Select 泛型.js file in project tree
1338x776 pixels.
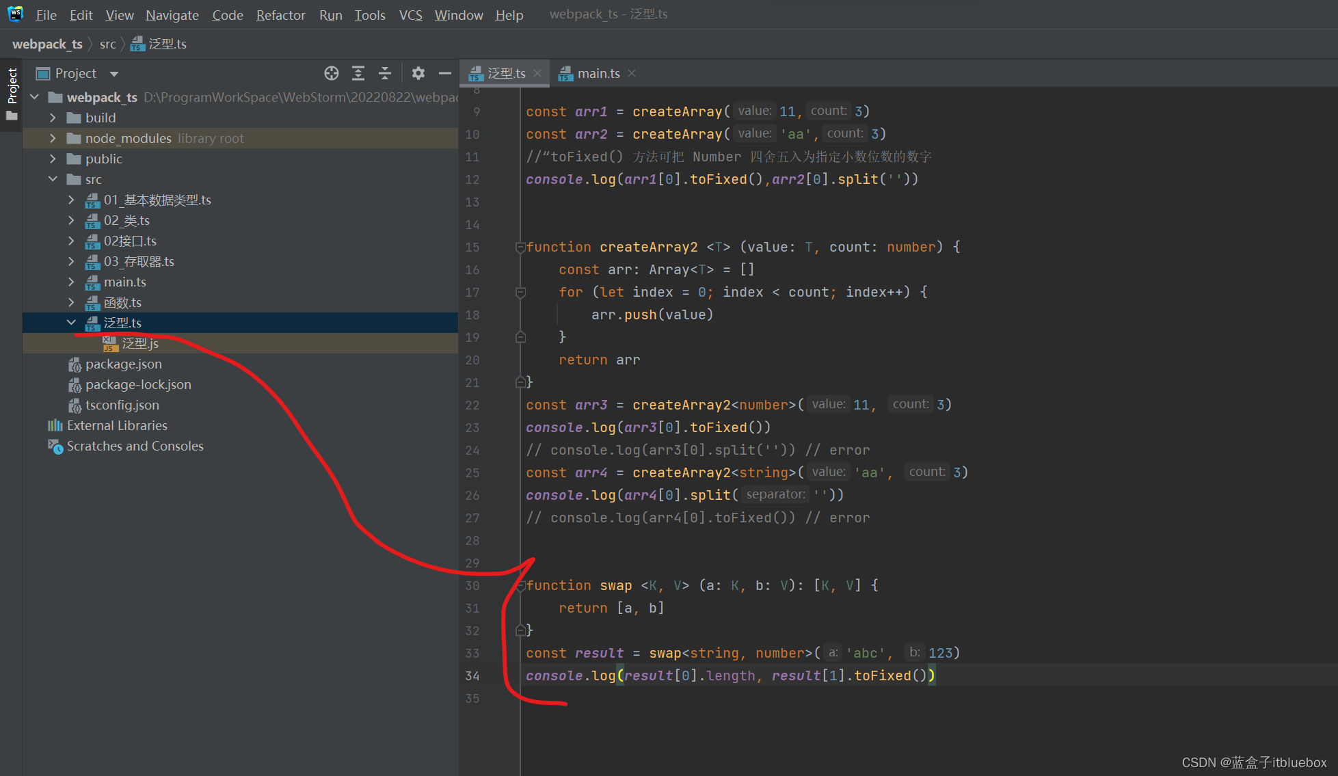[x=140, y=343]
